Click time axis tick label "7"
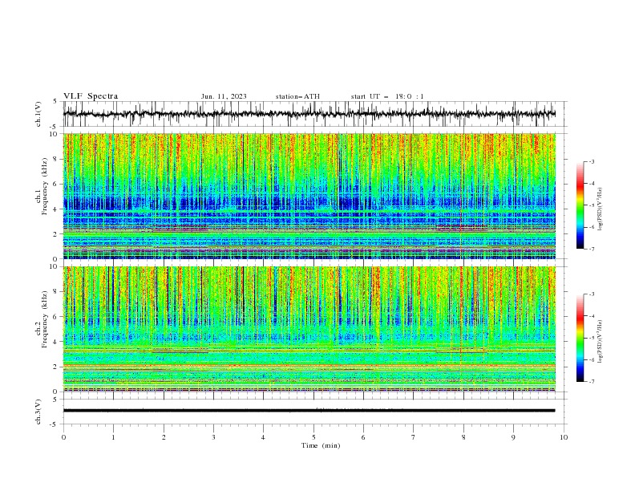This screenshot has width=635, height=491. click(x=414, y=437)
